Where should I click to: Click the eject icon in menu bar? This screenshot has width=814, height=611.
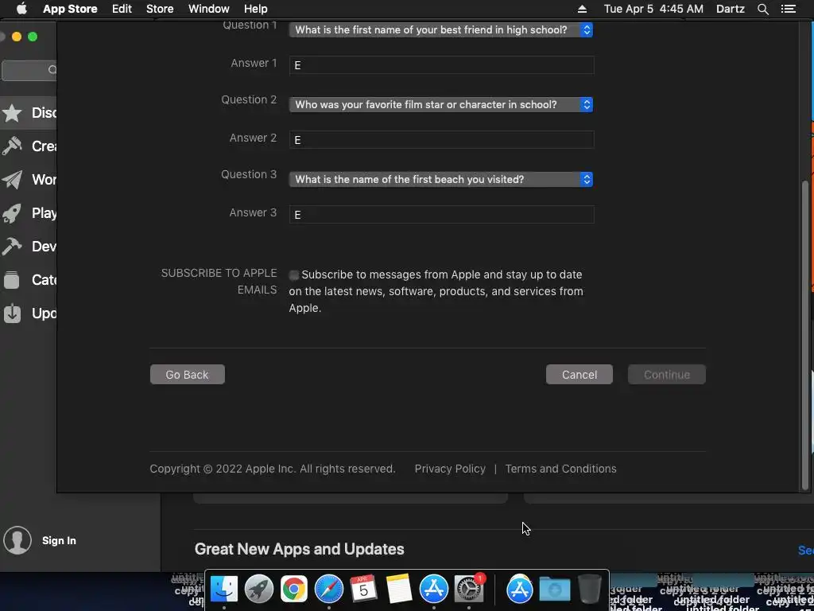(x=583, y=9)
